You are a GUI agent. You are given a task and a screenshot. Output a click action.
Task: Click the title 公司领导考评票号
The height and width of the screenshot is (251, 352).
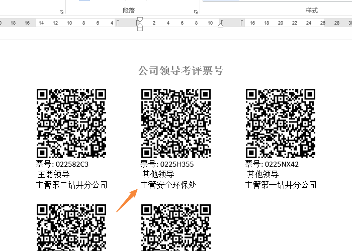[181, 71]
